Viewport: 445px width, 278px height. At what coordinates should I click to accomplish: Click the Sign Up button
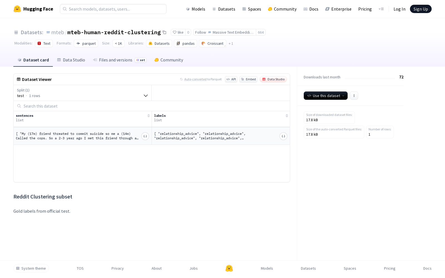tap(421, 9)
